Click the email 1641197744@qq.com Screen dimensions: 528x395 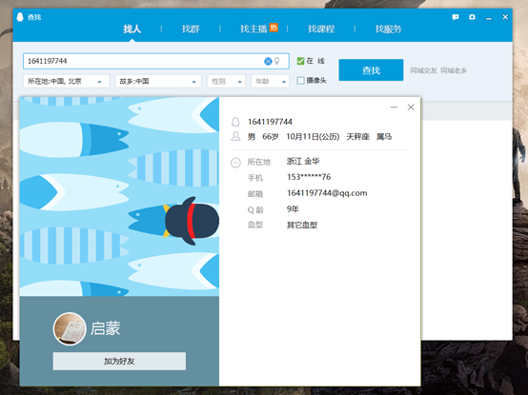tap(327, 193)
